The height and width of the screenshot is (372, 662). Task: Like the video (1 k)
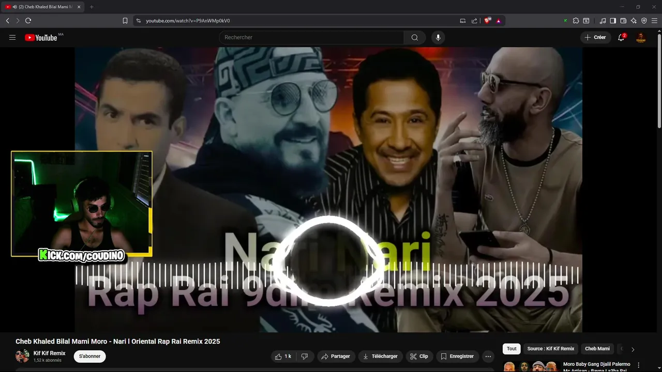coord(283,357)
